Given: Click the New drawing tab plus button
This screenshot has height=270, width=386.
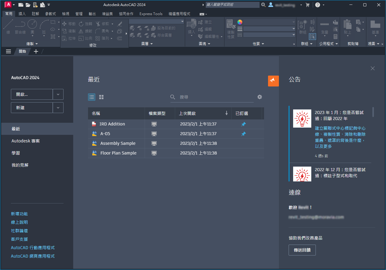Looking at the screenshot, I should pos(36,51).
